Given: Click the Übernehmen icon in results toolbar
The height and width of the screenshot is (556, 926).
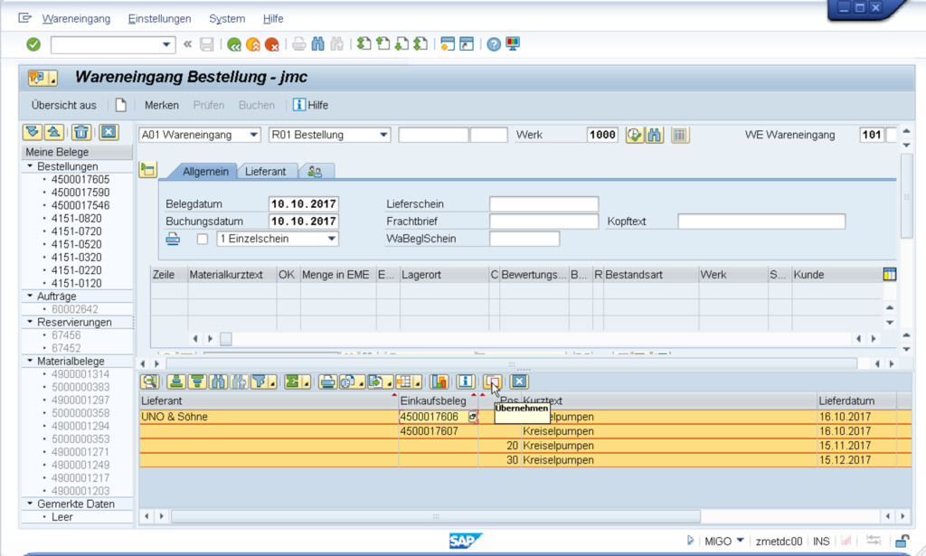Looking at the screenshot, I should pyautogui.click(x=492, y=382).
